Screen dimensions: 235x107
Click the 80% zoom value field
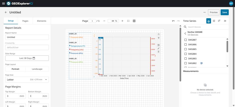pyautogui.click(x=113, y=21)
